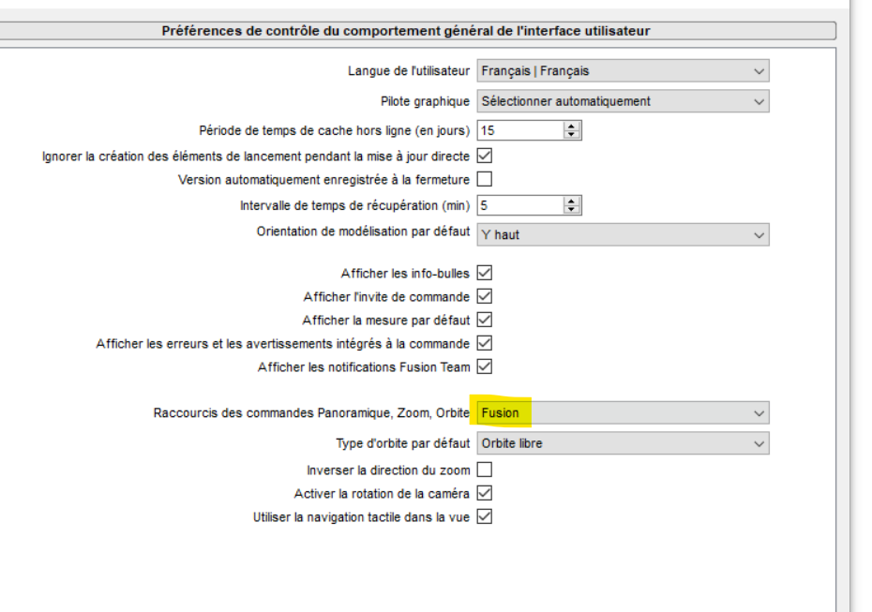Open the Panoramique, Zoom, Orbite shortcuts dropdown

click(623, 412)
